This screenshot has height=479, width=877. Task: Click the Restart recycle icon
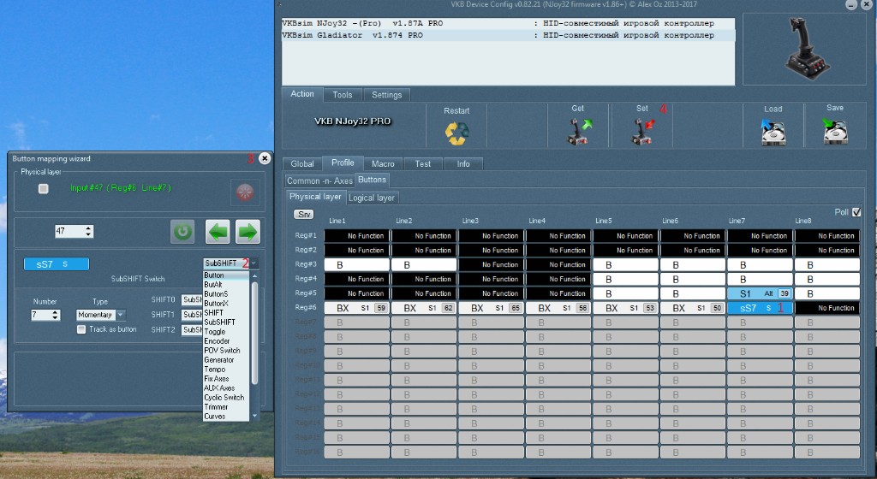coord(456,133)
